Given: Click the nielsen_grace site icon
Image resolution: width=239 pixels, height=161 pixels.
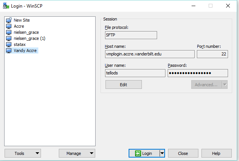Looking at the screenshot, I should pyautogui.click(x=9, y=32).
